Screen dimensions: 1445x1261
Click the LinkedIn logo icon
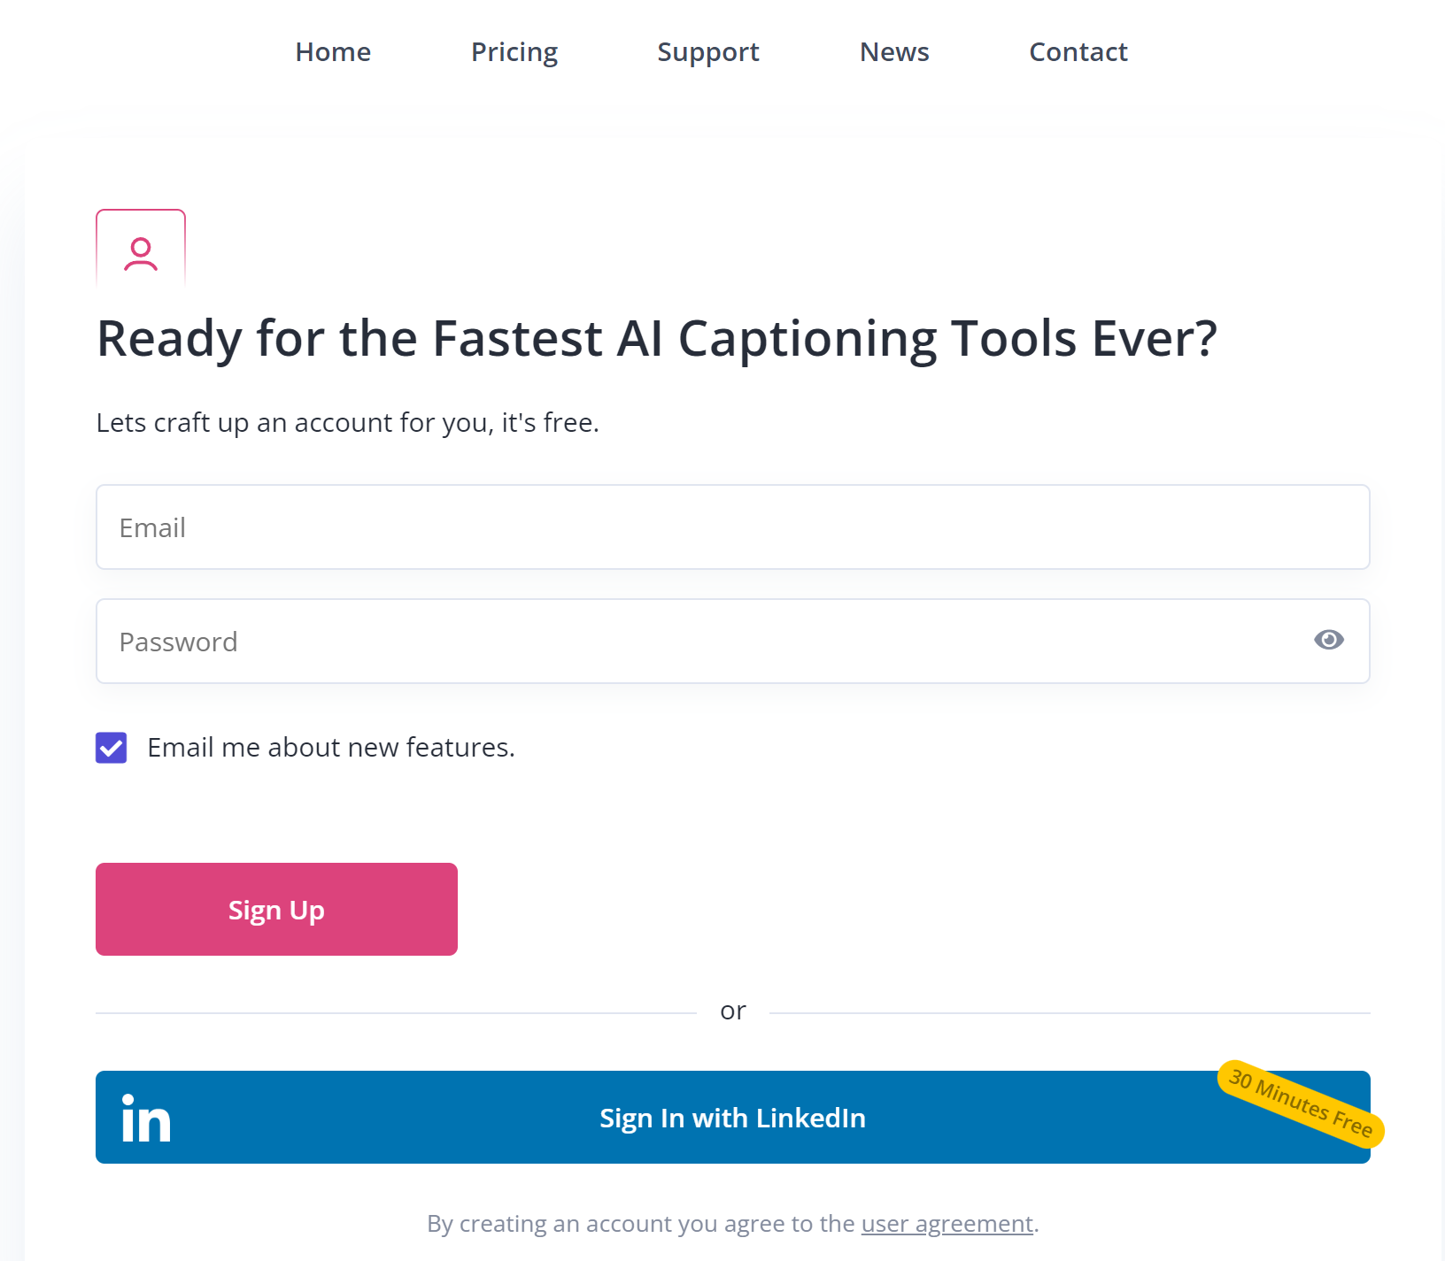(146, 1119)
